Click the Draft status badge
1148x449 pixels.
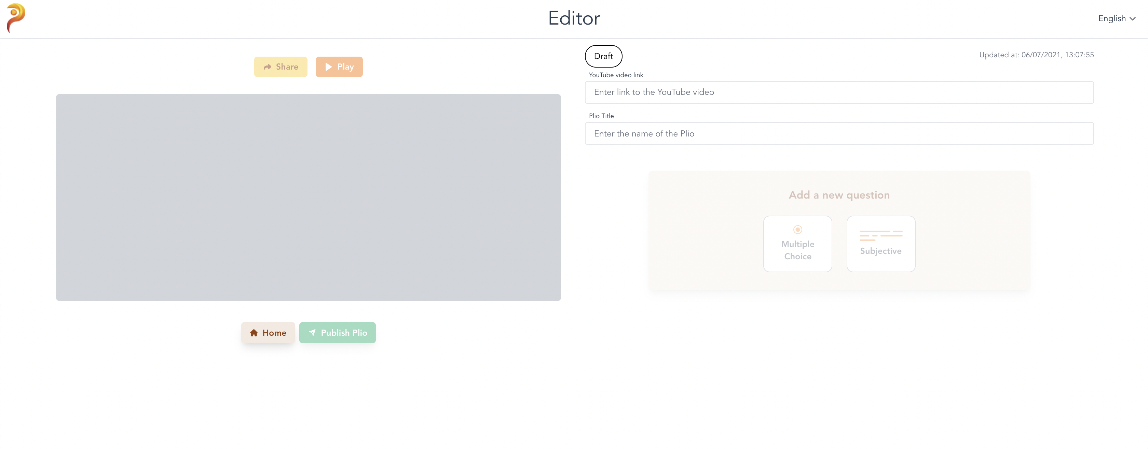pyautogui.click(x=603, y=57)
